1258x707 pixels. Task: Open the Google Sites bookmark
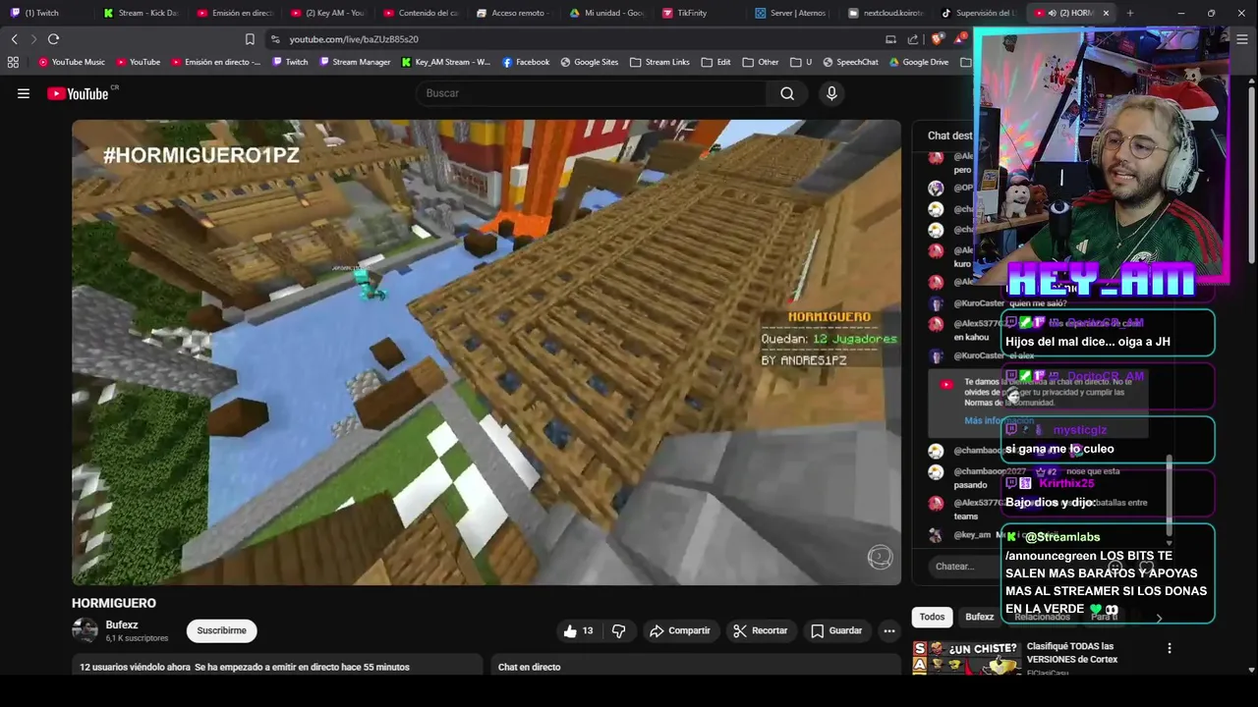pyautogui.click(x=590, y=62)
